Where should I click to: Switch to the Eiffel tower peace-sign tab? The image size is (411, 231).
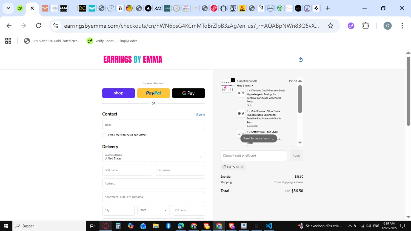pos(307,8)
